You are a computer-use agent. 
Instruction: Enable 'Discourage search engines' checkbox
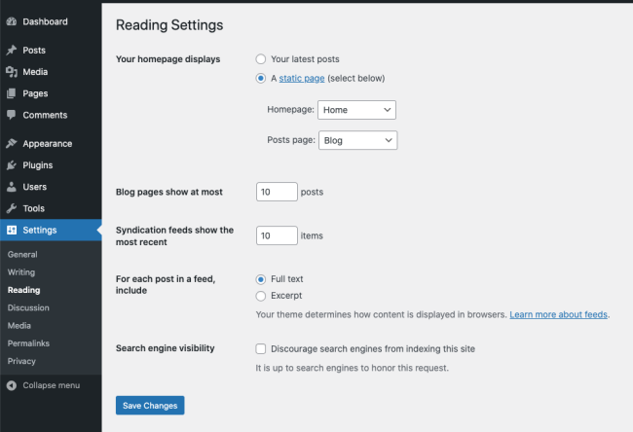[261, 348]
